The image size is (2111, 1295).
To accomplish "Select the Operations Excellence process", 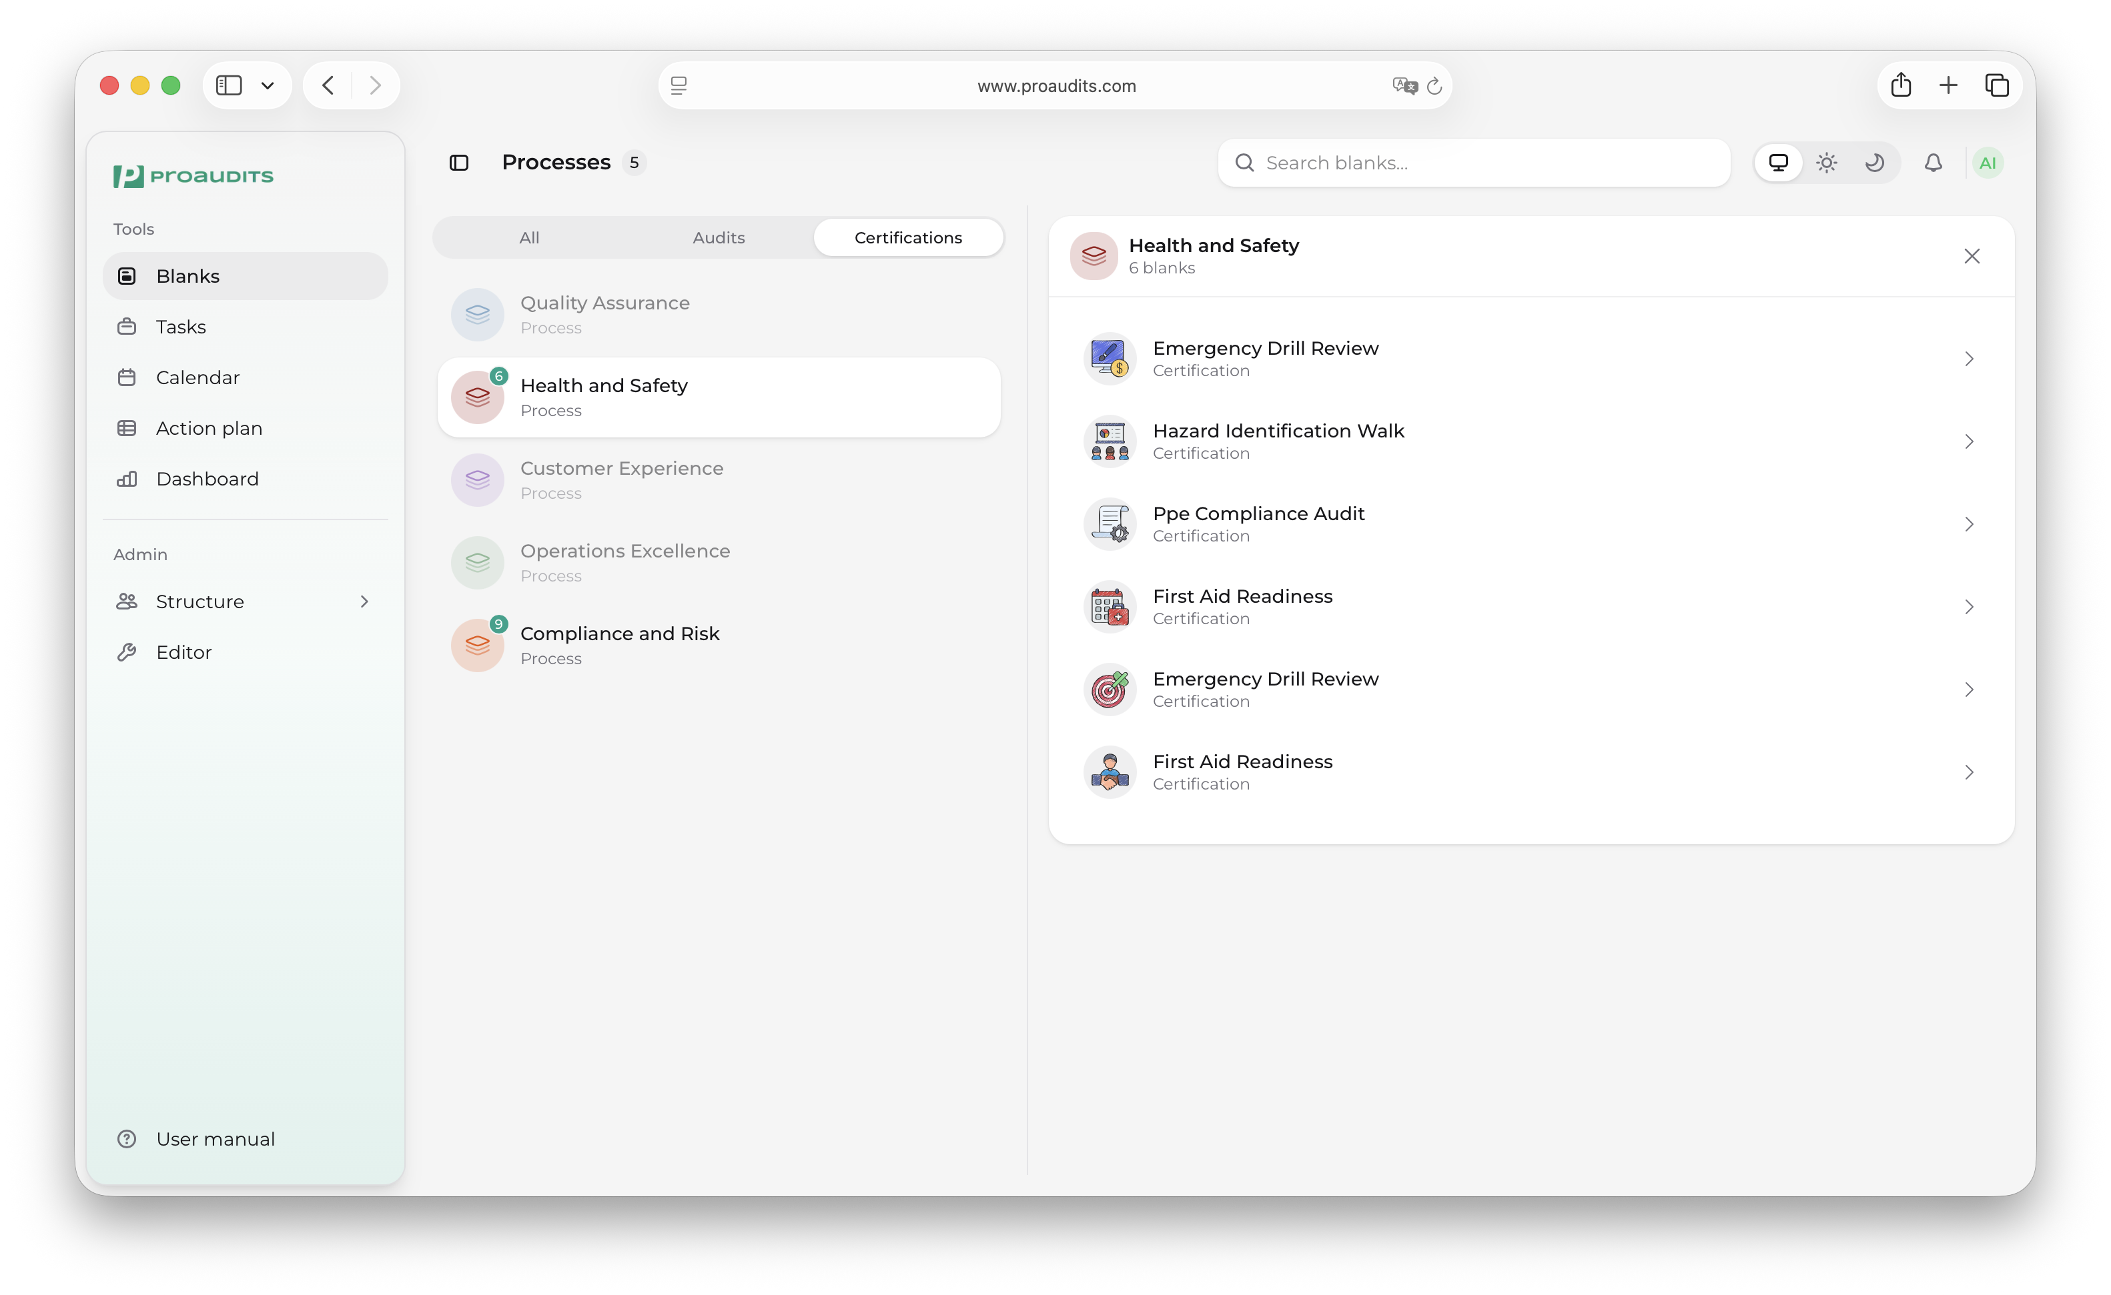I will (x=718, y=563).
